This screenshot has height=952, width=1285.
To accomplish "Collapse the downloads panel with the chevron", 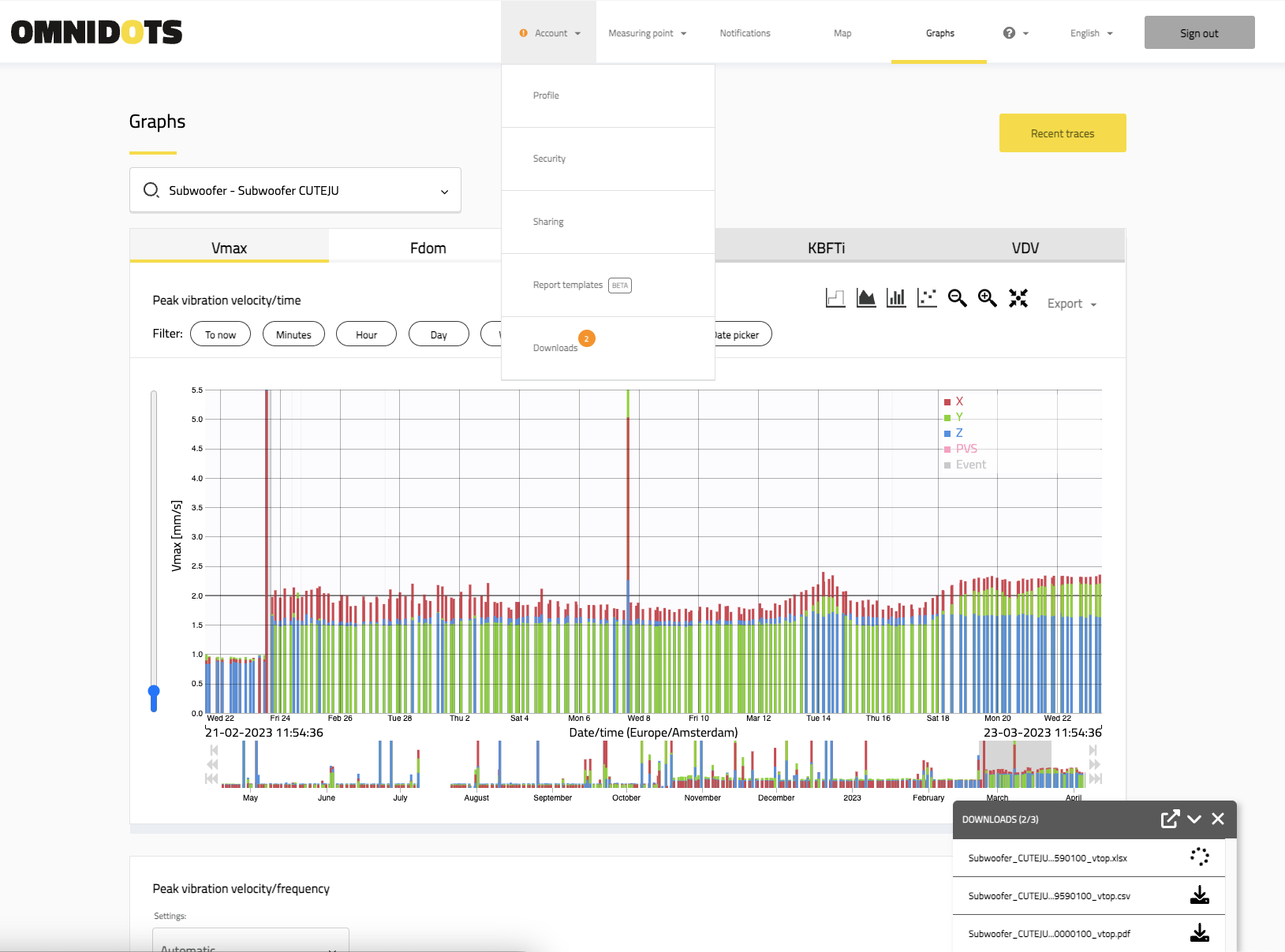I will [x=1194, y=819].
